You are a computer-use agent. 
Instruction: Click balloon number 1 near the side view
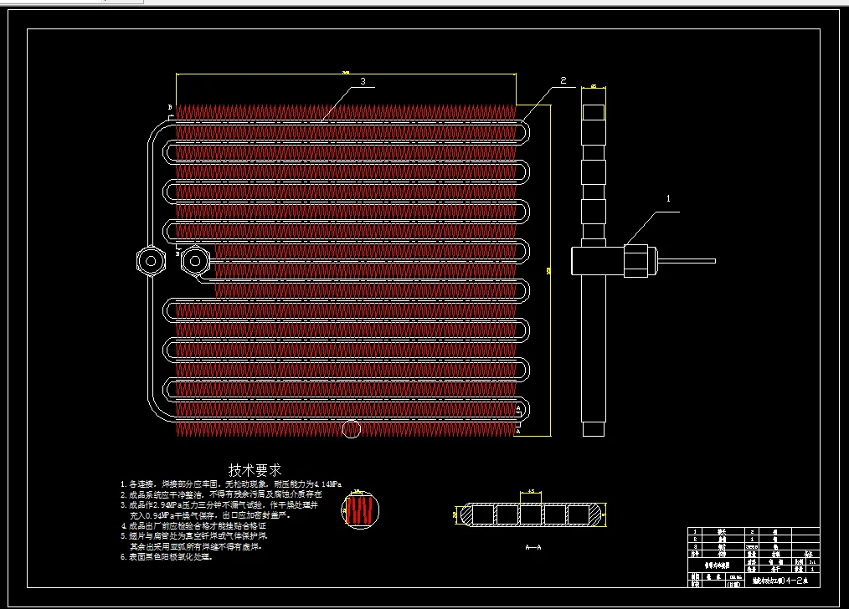(668, 198)
